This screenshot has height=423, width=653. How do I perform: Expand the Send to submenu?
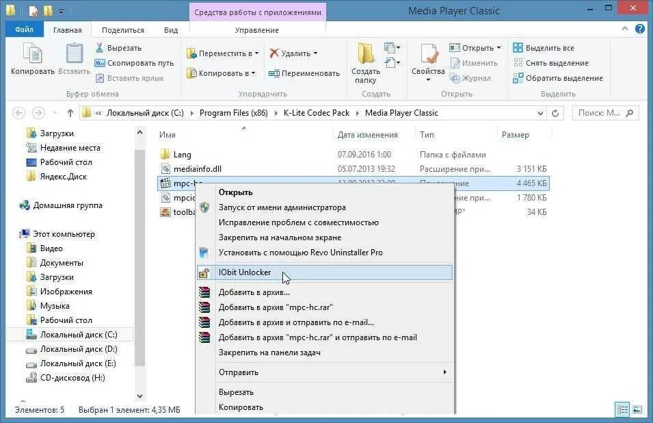[x=324, y=372]
